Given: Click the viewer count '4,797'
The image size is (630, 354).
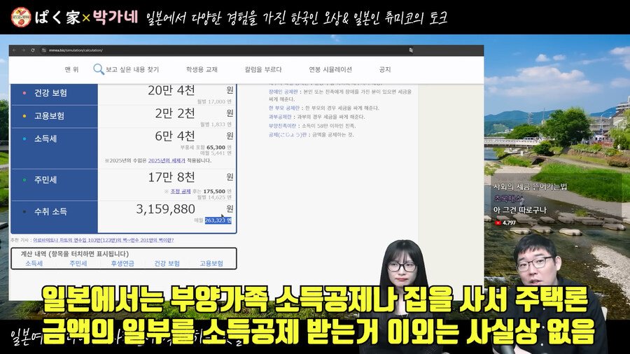Looking at the screenshot, I should pyautogui.click(x=509, y=222).
